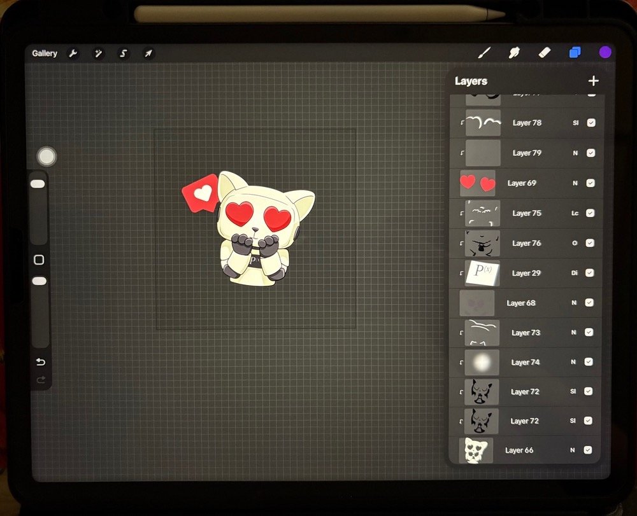Select the Layer 76 name
Viewport: 637px width, 516px height.
pyautogui.click(x=527, y=243)
